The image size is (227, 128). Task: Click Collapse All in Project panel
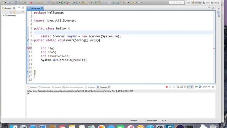[x=11, y=12]
